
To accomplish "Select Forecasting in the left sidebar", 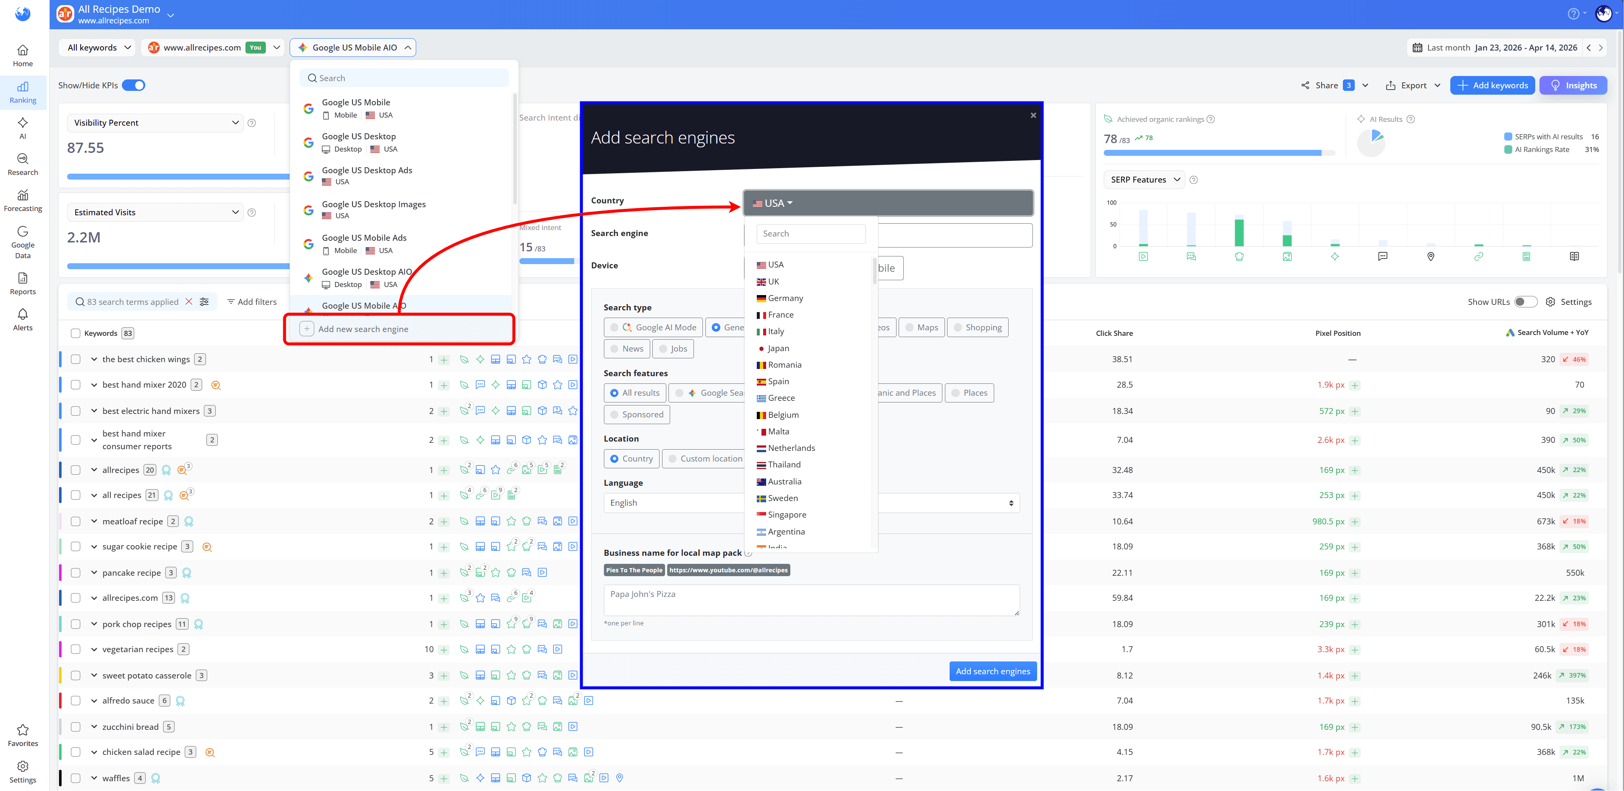I will point(23,200).
